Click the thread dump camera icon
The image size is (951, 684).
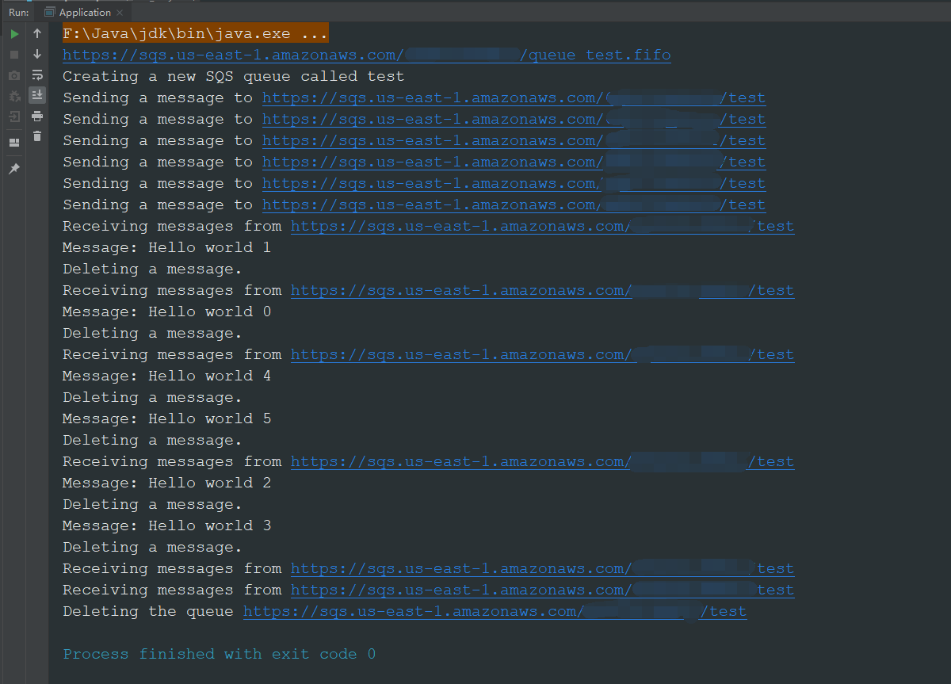pos(13,75)
